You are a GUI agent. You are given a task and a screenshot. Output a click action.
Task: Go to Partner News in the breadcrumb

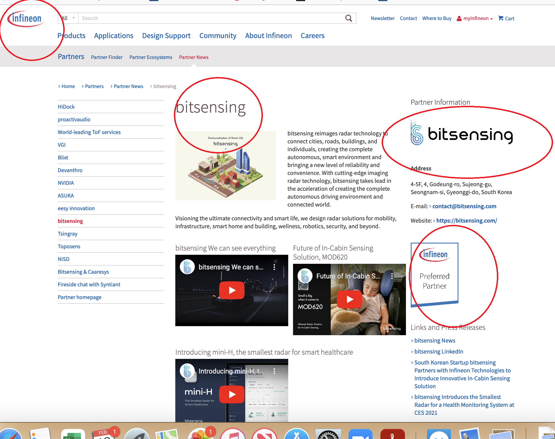(x=128, y=86)
